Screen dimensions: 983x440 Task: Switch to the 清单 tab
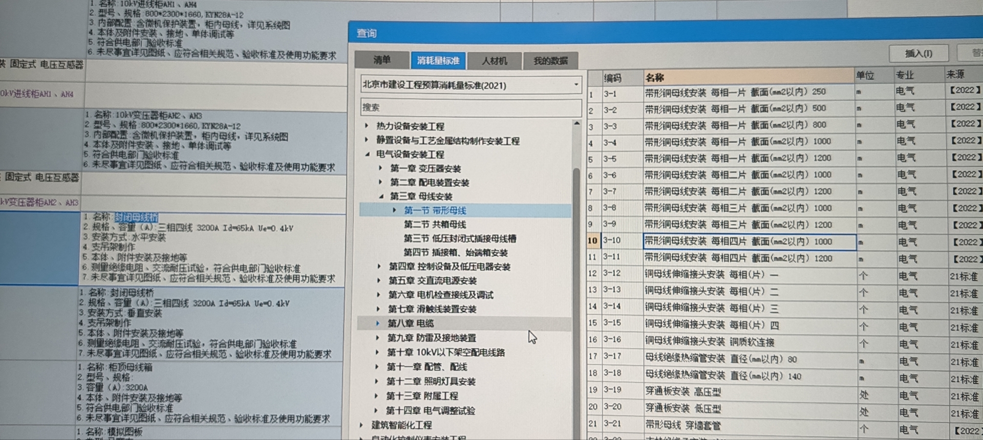click(382, 60)
